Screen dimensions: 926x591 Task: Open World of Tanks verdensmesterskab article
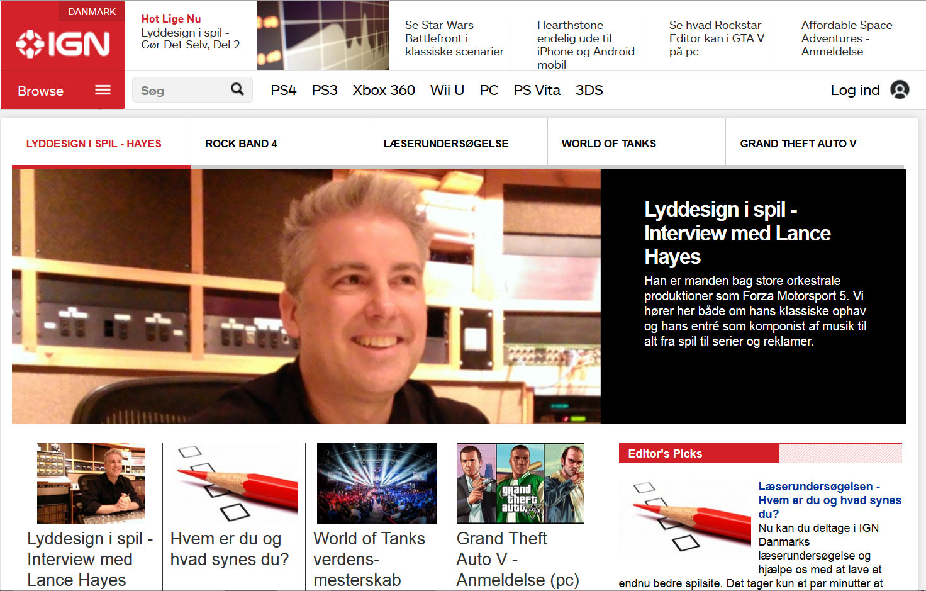pos(369,560)
